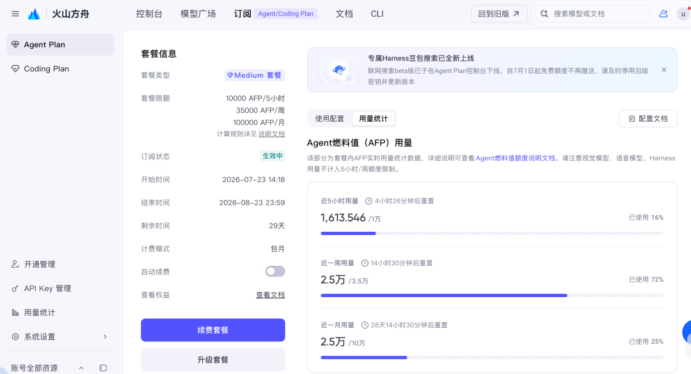691x374 pixels.
Task: Click the panel icon beside 账号全部资源
Action: 103,368
